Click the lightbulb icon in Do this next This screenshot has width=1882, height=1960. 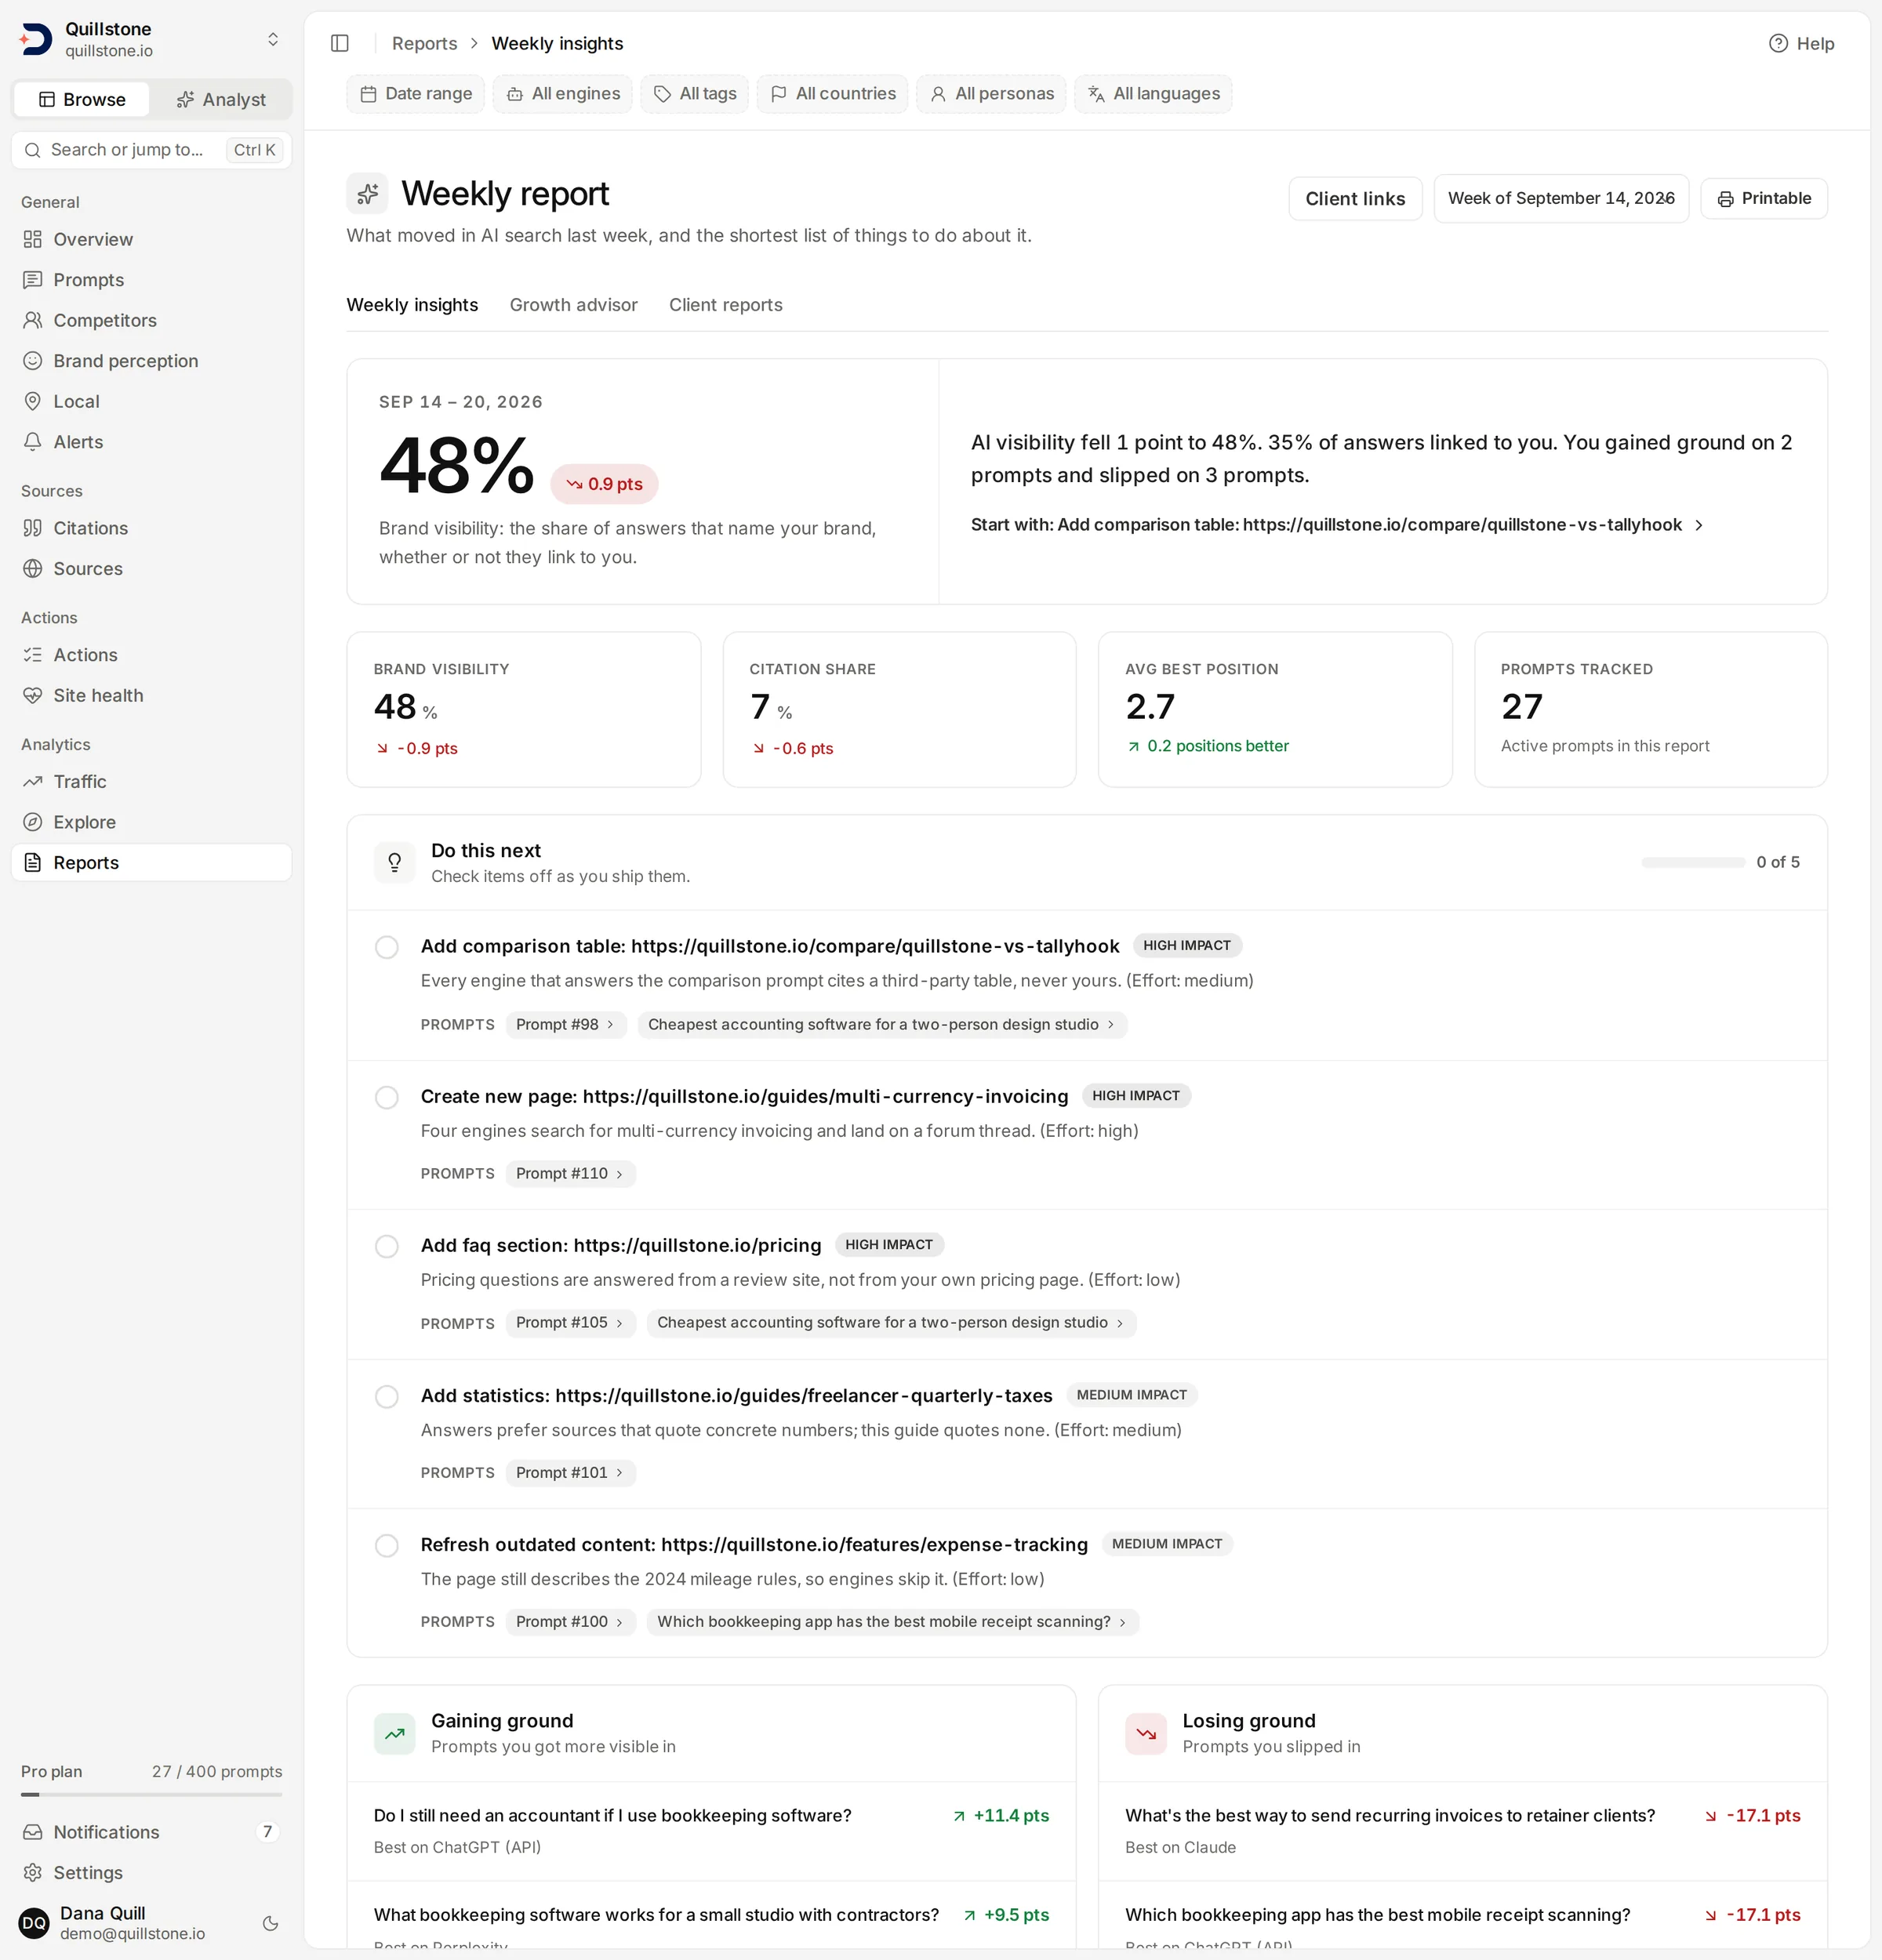coord(394,862)
